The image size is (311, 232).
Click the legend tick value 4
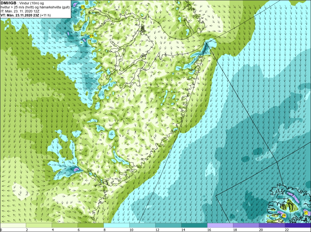[x=53, y=230]
